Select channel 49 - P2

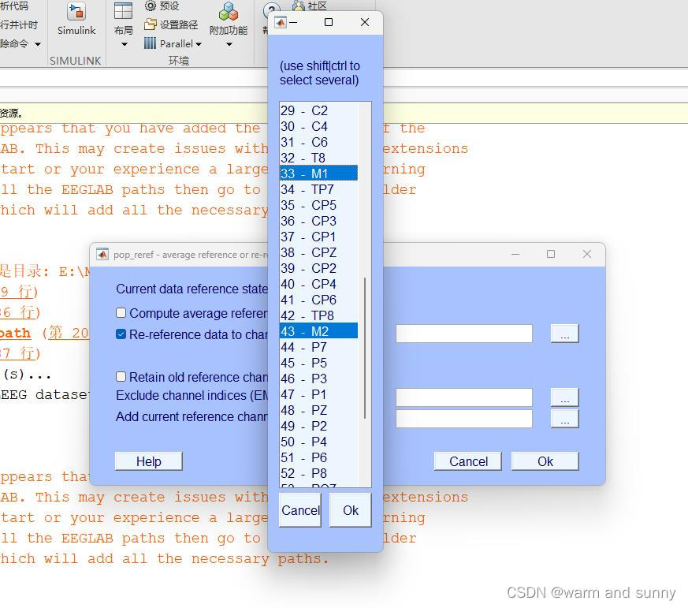coord(319,426)
